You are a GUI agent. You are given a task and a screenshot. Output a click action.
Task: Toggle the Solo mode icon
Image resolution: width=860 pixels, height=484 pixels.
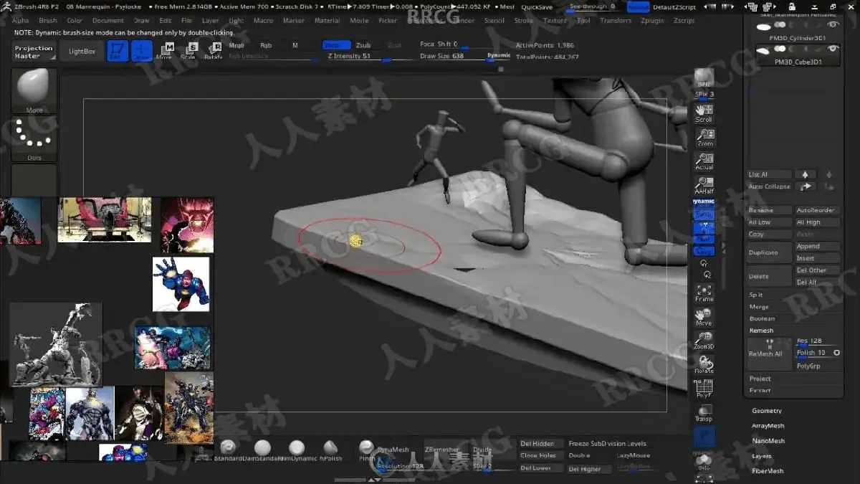[704, 461]
